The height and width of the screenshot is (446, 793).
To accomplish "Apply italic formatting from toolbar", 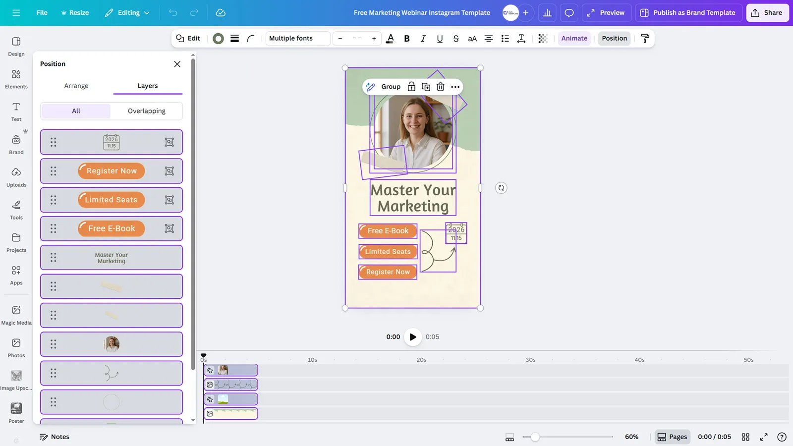I will (423, 39).
